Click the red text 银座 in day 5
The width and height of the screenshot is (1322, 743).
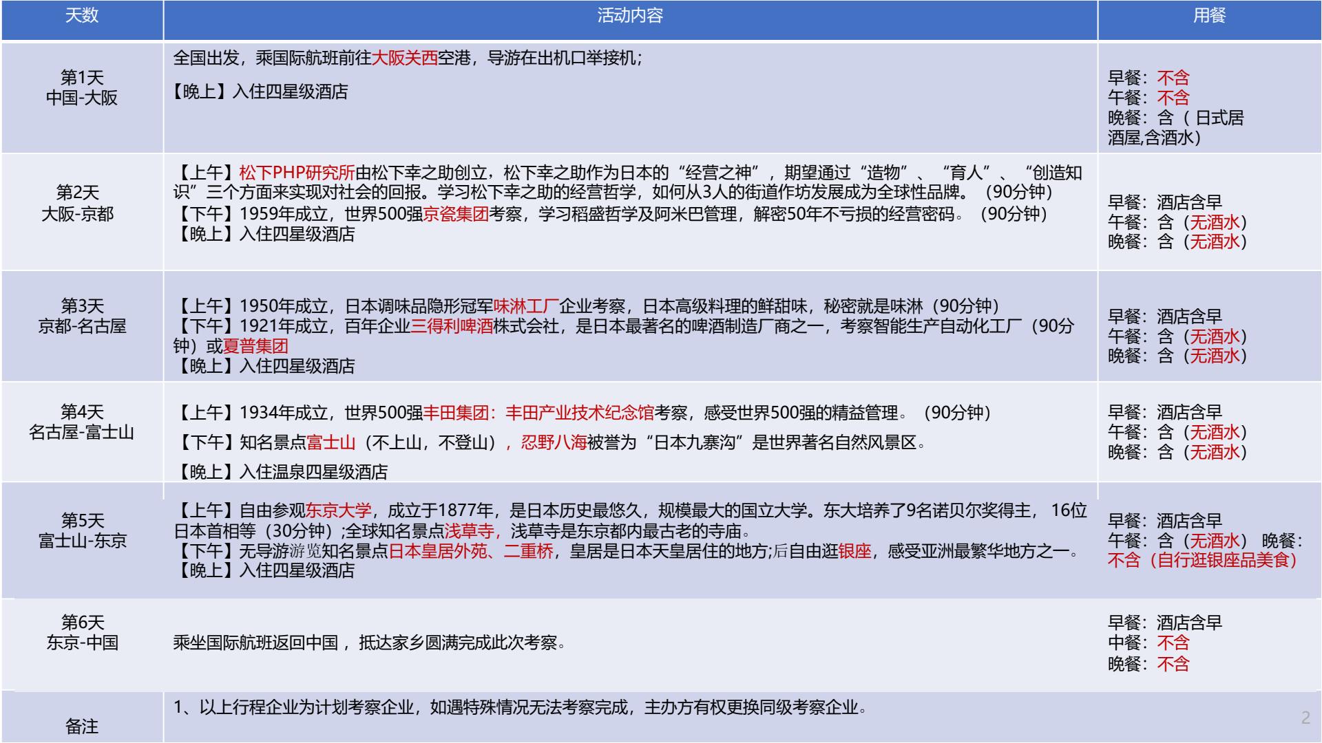pos(854,551)
